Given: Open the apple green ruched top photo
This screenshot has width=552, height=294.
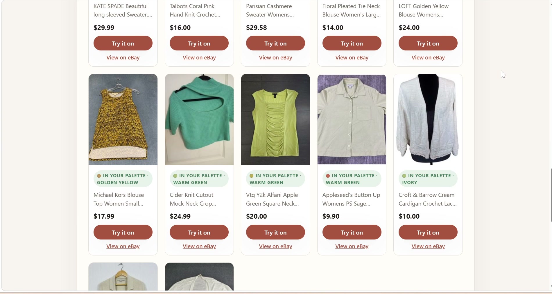Looking at the screenshot, I should [275, 119].
